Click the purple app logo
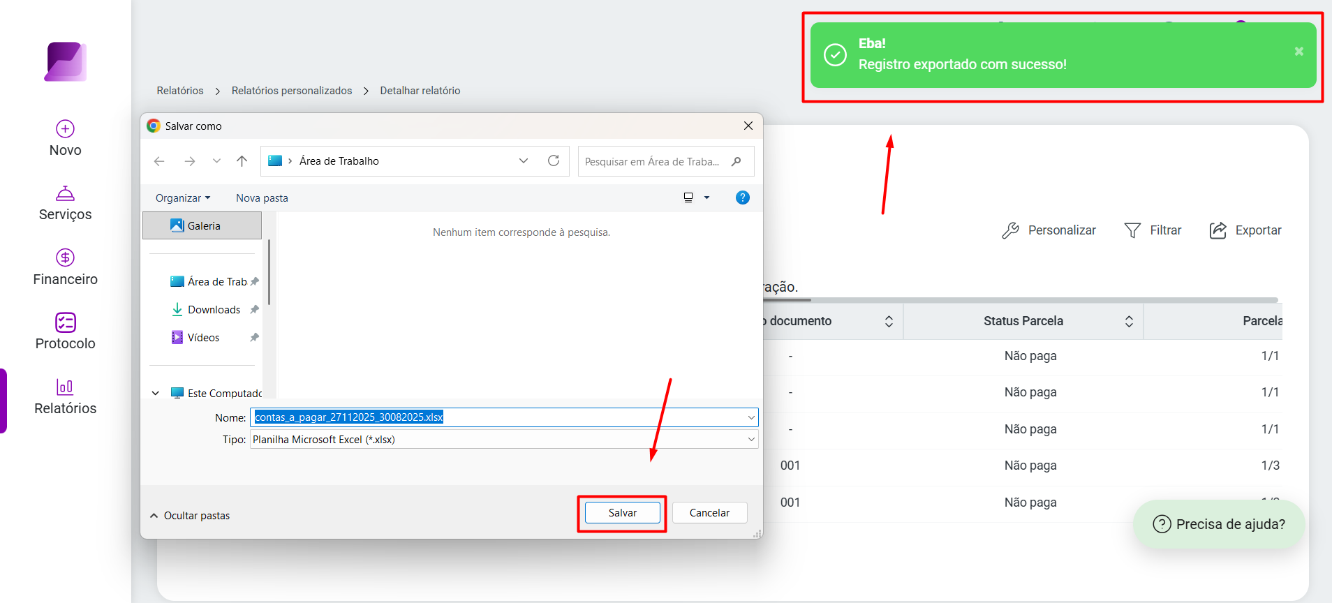 [x=66, y=61]
